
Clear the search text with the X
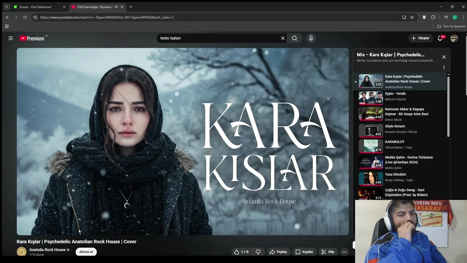pyautogui.click(x=283, y=38)
